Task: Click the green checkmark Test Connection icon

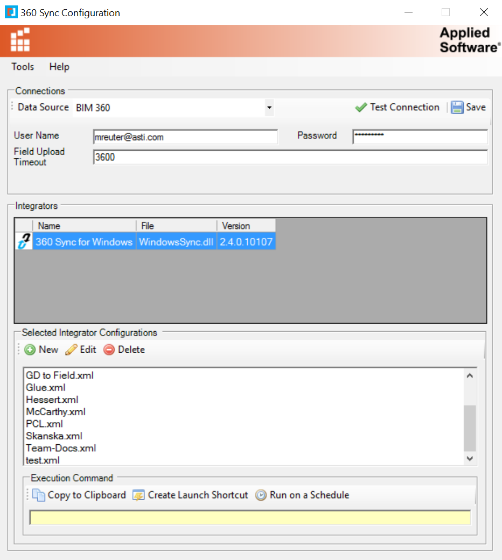Action: pyautogui.click(x=361, y=107)
